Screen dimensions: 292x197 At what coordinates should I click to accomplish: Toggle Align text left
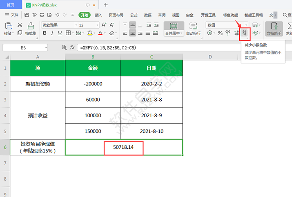125,33
